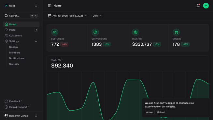Screen dimensions: 213x120
Task: Click Benjamin Canac avatar
Action: [x=6, y=116]
